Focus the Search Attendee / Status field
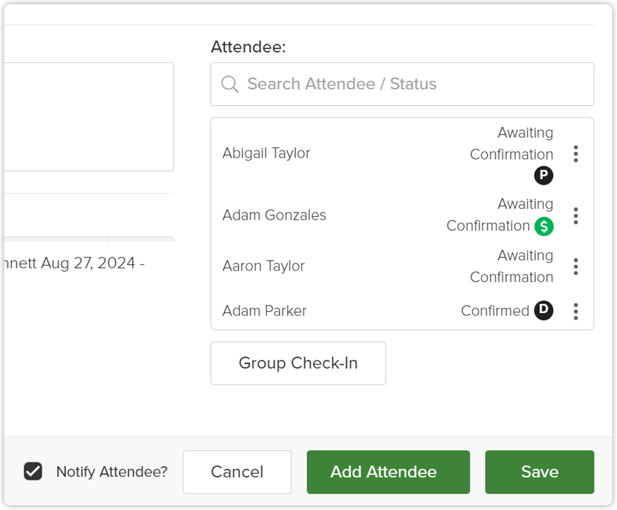The height and width of the screenshot is (510, 617). (402, 84)
